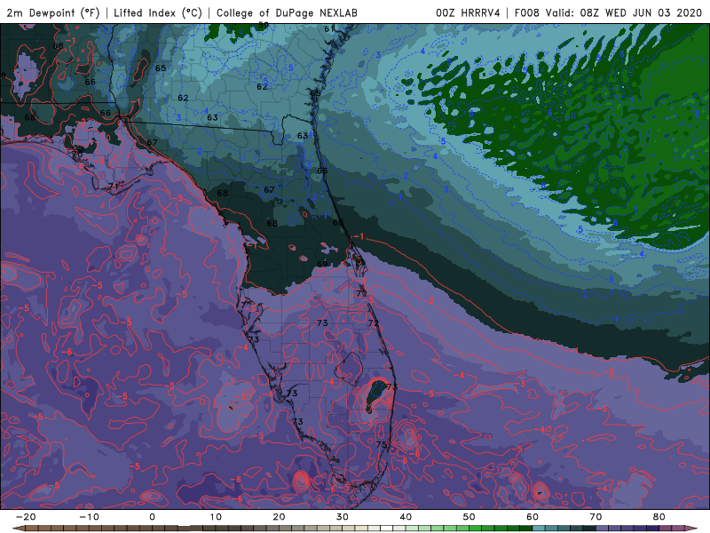Click the 40 value on the color scale
Screen dimensions: 710x533
[406, 517]
